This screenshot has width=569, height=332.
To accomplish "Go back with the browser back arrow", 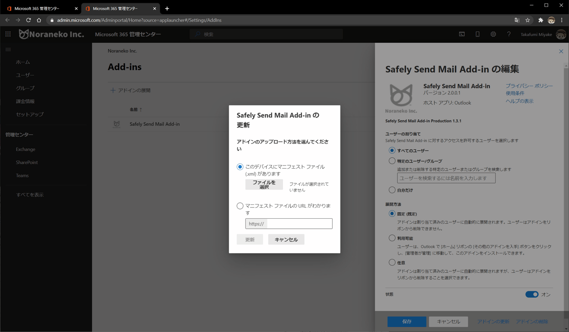I will [x=7, y=20].
